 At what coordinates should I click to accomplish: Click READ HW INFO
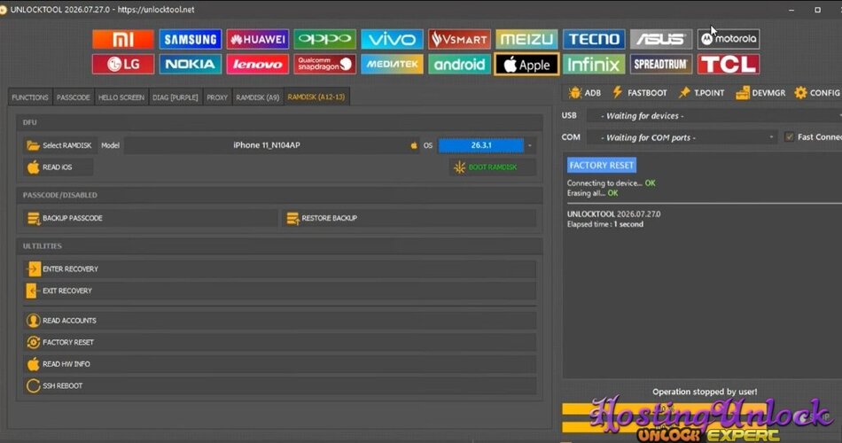(280, 364)
